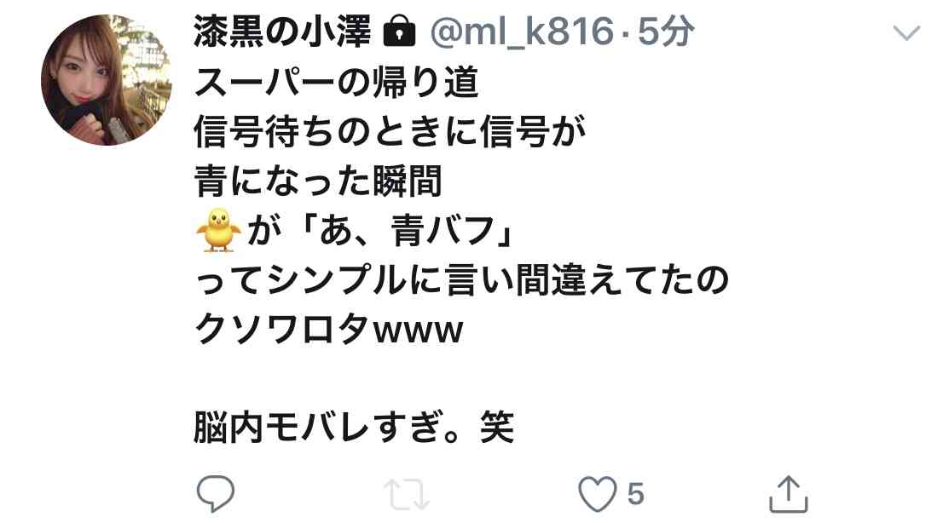
Task: Click the line 信号待ちのときに信号が
Action: (x=390, y=131)
